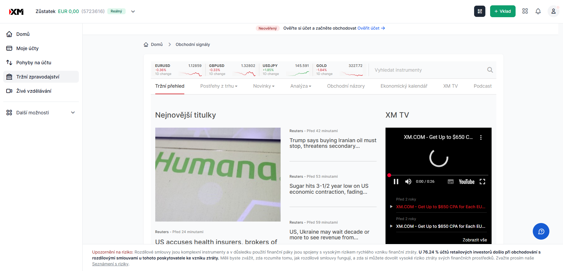Open the apps grid icon in header
This screenshot has width=563, height=271.
pyautogui.click(x=525, y=11)
